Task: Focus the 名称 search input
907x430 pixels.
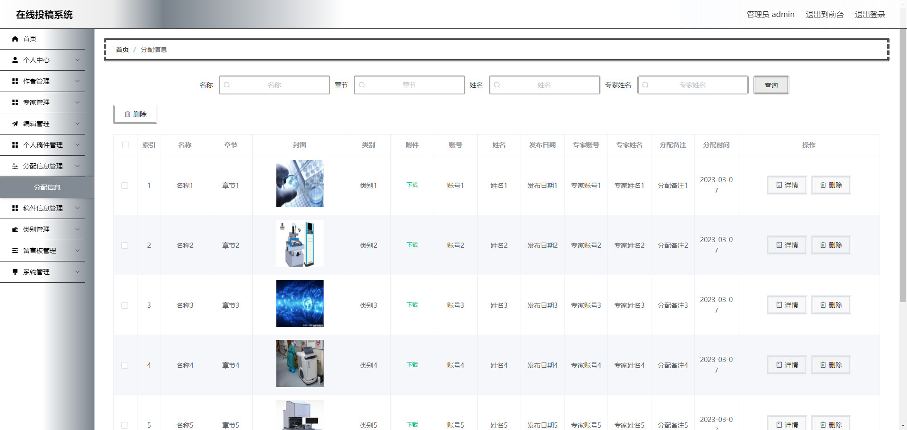Action: [274, 85]
